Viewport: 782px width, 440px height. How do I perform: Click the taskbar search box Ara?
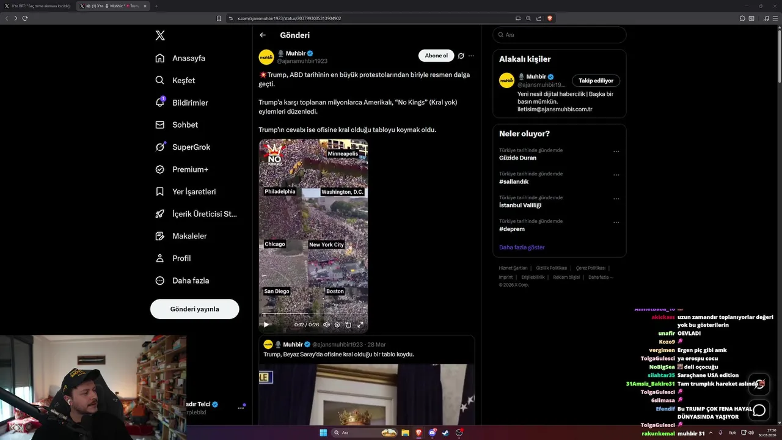click(x=365, y=433)
